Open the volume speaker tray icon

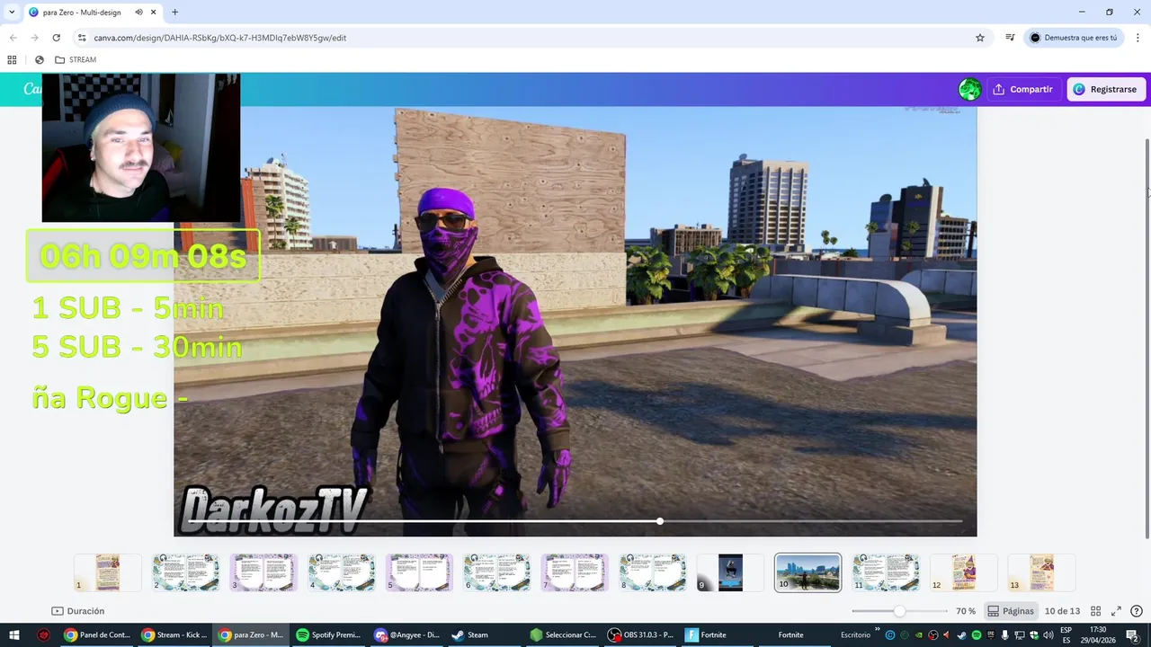point(1048,635)
